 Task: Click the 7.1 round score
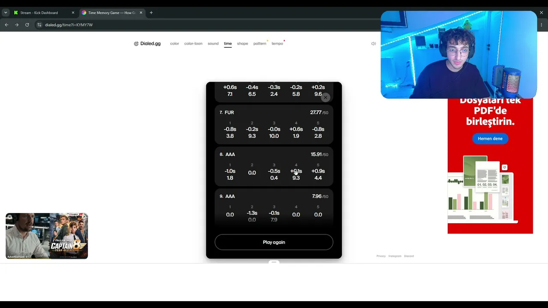(230, 94)
